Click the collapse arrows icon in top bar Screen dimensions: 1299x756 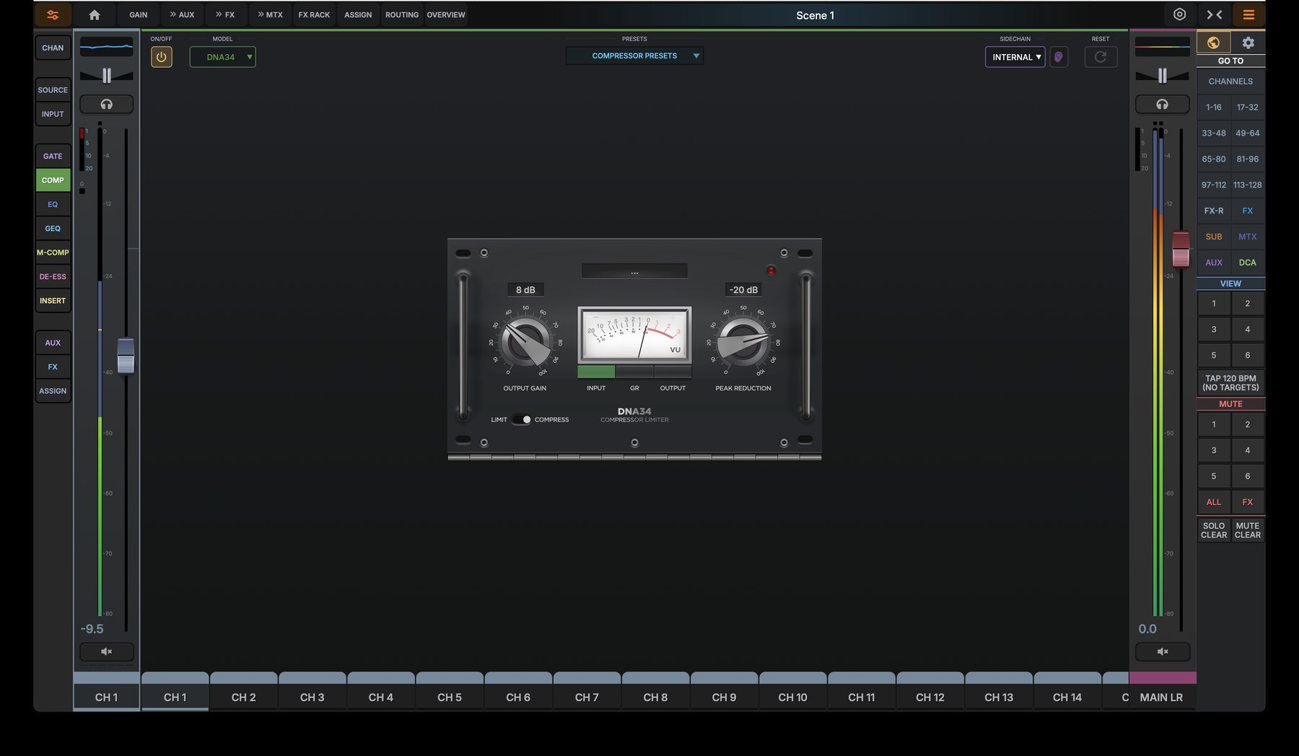[x=1215, y=14]
